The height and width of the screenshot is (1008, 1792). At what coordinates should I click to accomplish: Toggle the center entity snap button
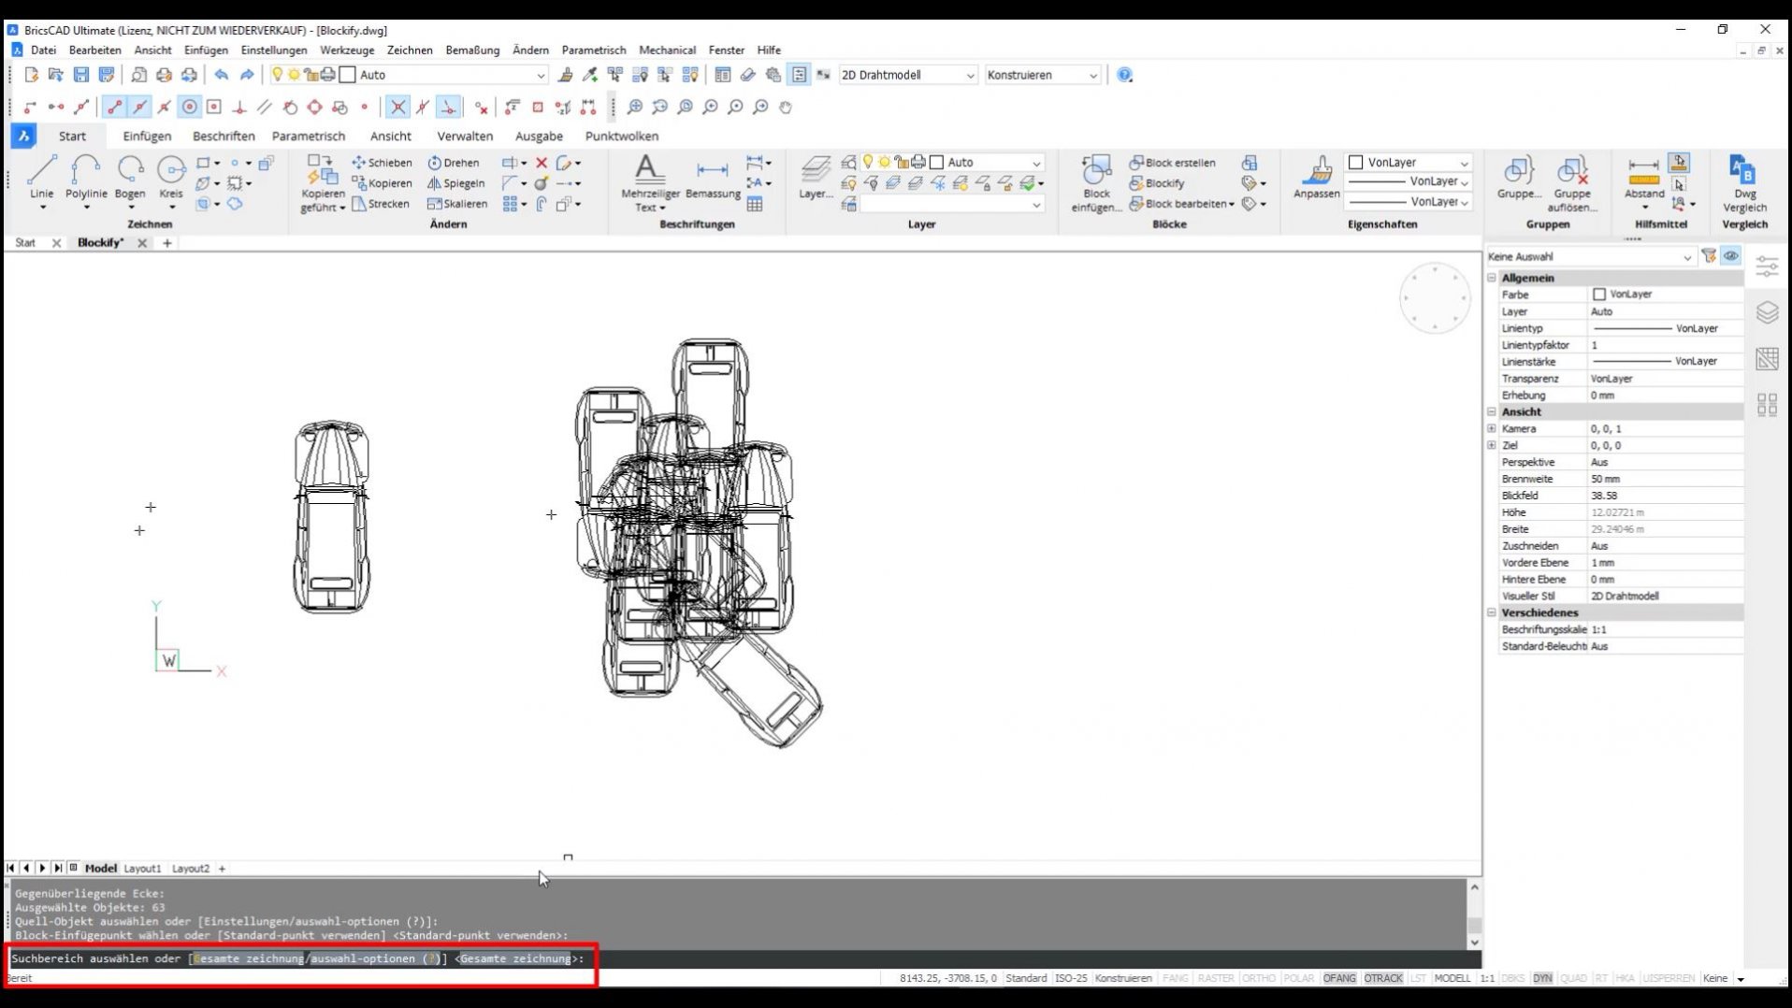(x=190, y=108)
